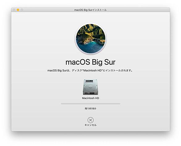Image resolution: width=181 pixels, height=146 pixels.
Task: Click the 'Macintosh HD' disk label
Action: tap(90, 98)
